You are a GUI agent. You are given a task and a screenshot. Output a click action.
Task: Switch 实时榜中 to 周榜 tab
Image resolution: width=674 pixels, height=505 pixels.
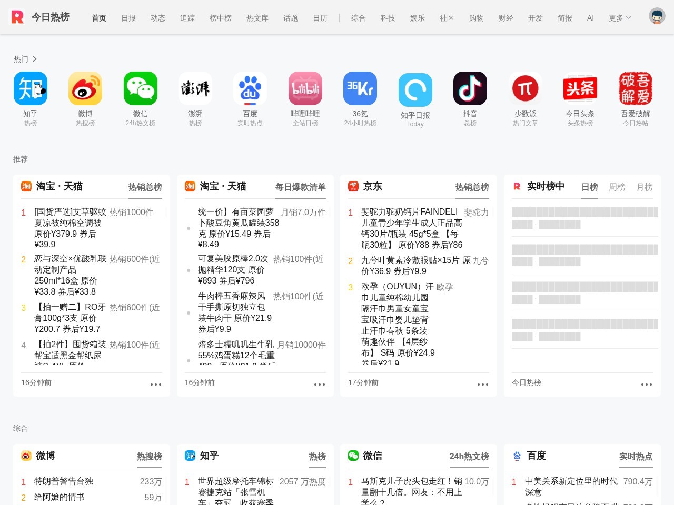tap(617, 187)
